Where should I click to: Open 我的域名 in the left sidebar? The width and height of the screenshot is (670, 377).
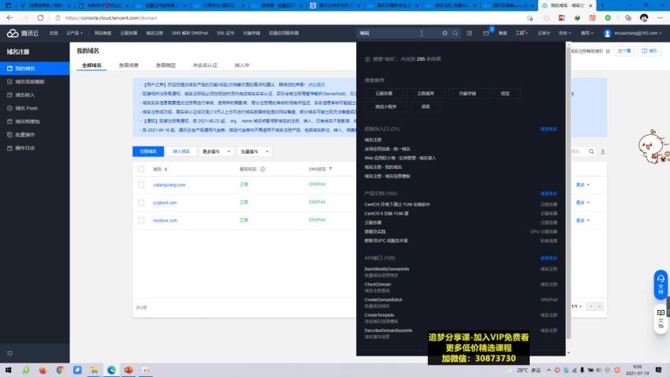pos(35,69)
